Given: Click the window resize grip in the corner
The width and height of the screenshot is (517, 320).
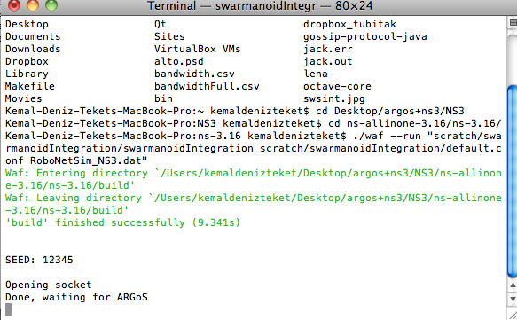Looking at the screenshot, I should tap(512, 315).
